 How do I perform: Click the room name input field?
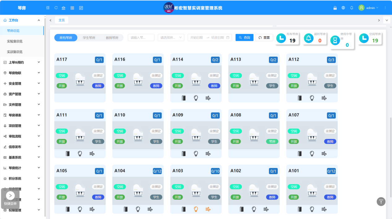click(x=141, y=37)
